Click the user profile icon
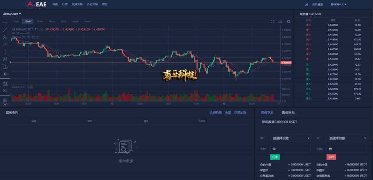 (307, 4)
